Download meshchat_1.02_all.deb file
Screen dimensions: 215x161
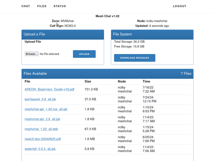point(41,129)
